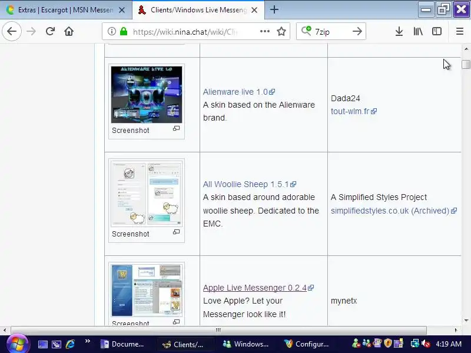The height and width of the screenshot is (353, 471).
Task: Expand the quick launch overflow chevron
Action: click(x=87, y=341)
